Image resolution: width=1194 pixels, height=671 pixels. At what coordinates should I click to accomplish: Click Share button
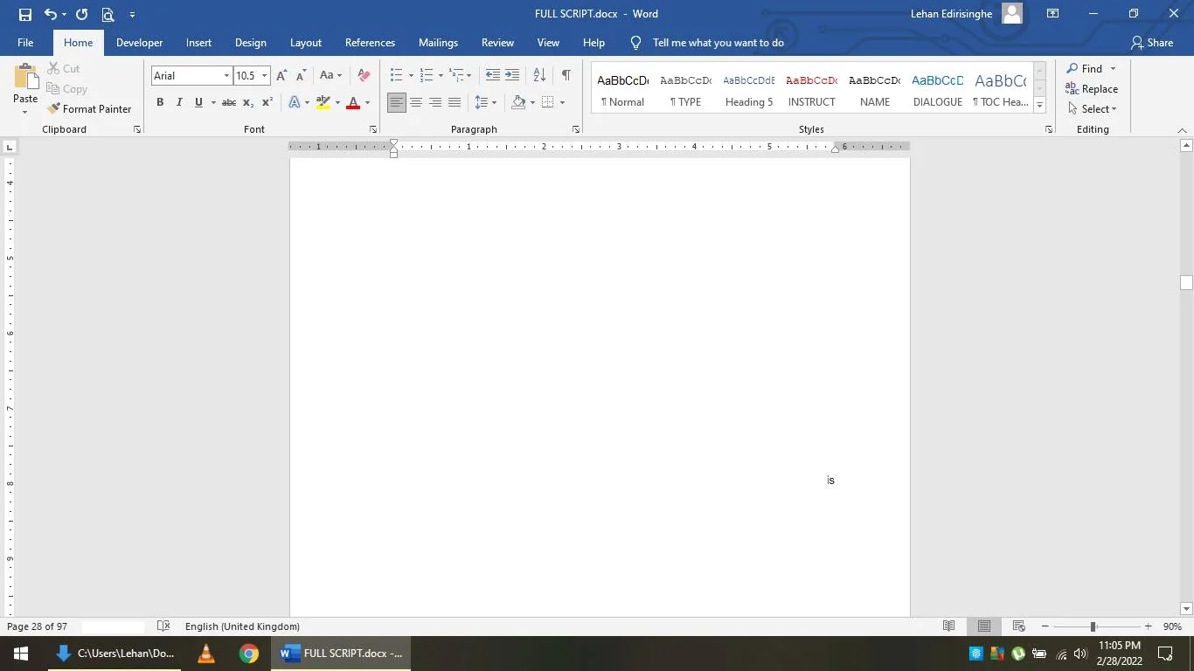pyautogui.click(x=1151, y=43)
